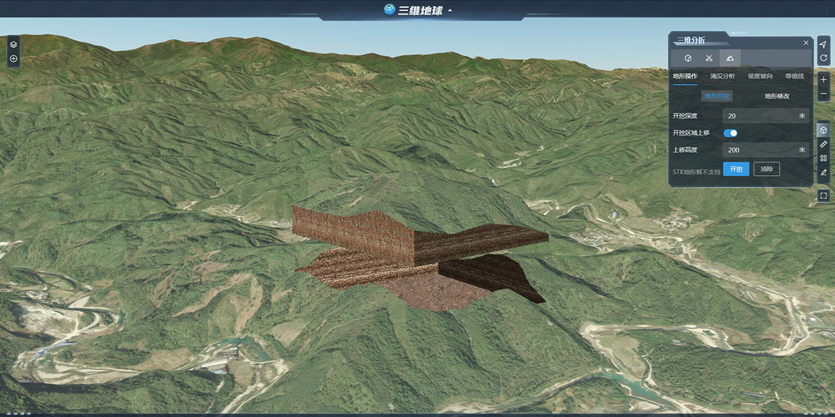Open the 等值线 tab
The image size is (835, 417).
coord(795,76)
